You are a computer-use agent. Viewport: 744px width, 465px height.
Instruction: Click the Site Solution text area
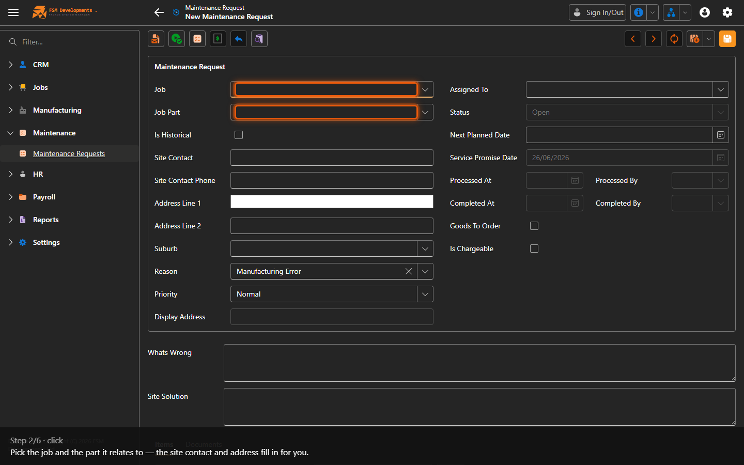[x=479, y=407]
